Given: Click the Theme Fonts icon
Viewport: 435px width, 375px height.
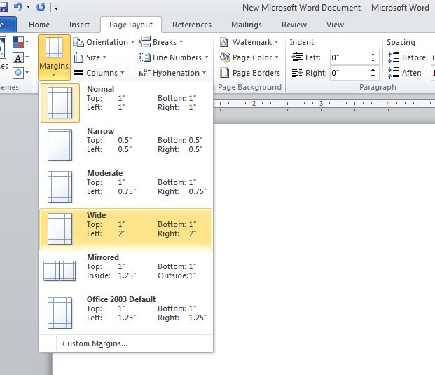Looking at the screenshot, I should pyautogui.click(x=18, y=57).
